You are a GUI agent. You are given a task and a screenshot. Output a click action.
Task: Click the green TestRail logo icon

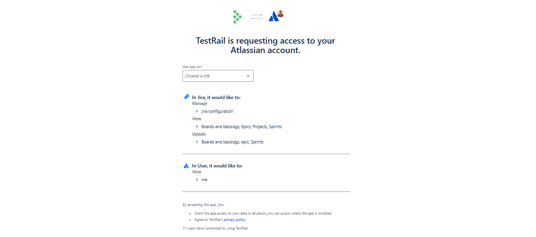coord(237,17)
